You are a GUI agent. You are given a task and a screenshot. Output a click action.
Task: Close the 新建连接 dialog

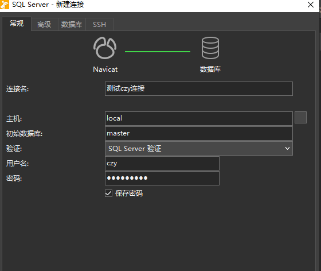pos(311,5)
